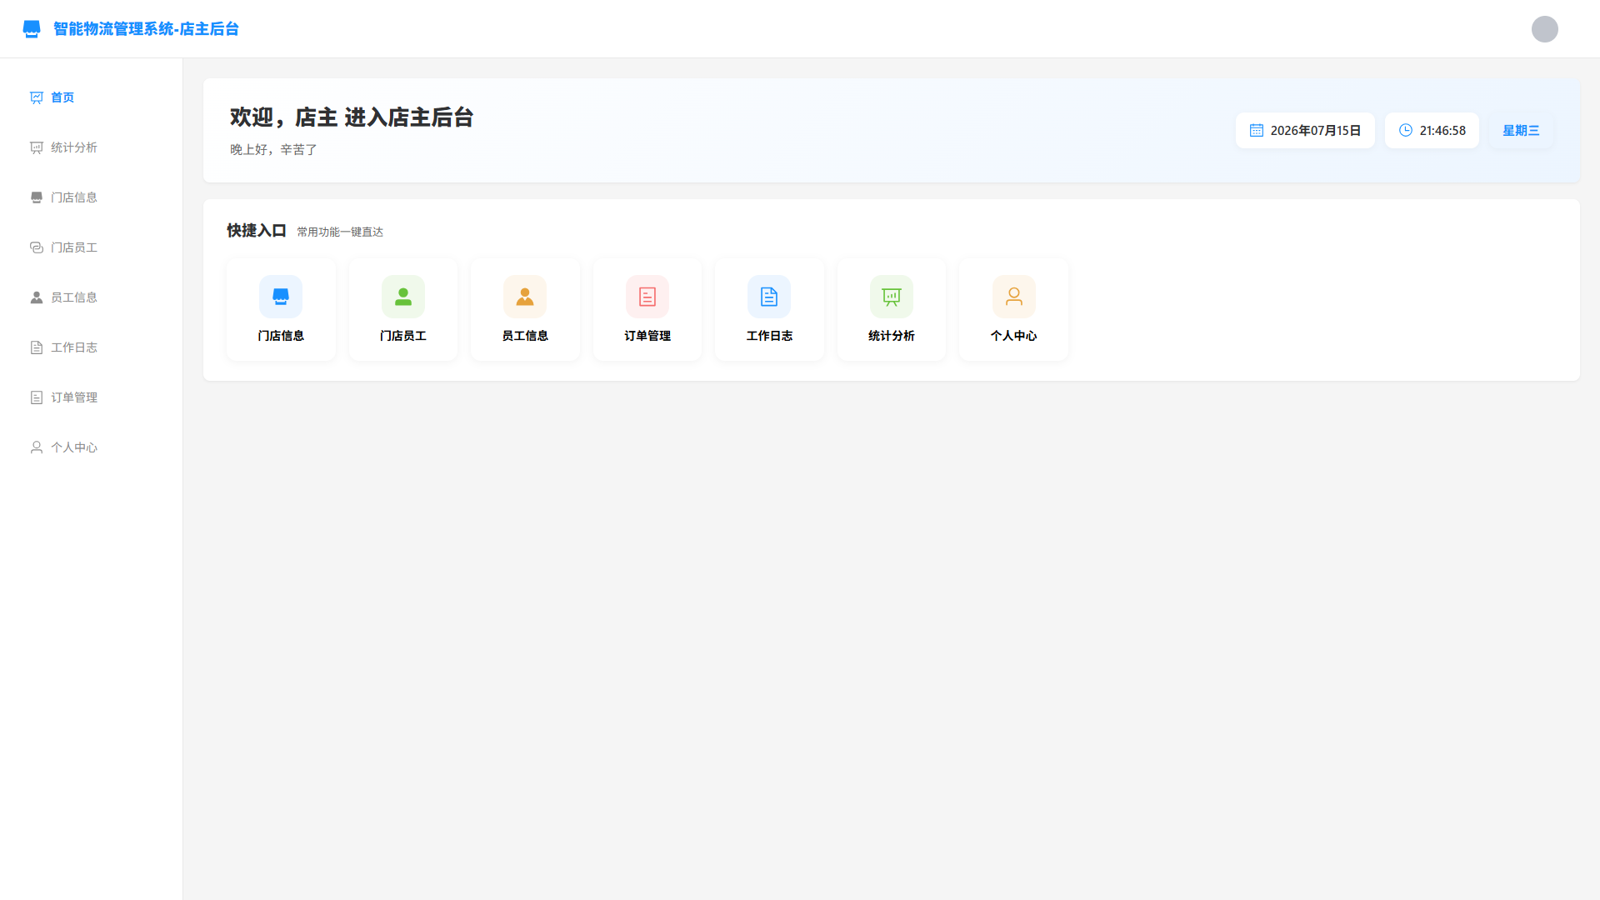Click the 工作日志 sidebar icon
Screen dimensions: 1600x900
37,347
